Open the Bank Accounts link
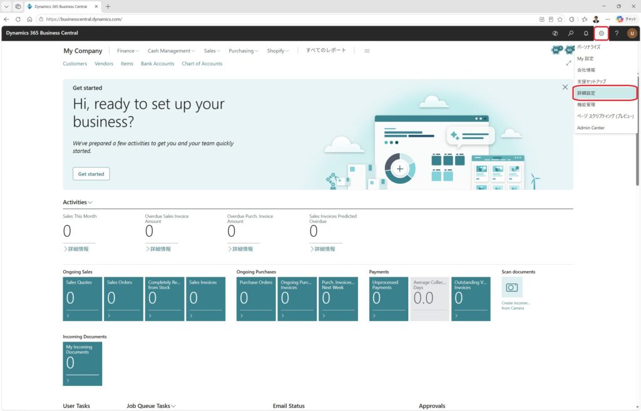This screenshot has width=641, height=411. point(157,64)
